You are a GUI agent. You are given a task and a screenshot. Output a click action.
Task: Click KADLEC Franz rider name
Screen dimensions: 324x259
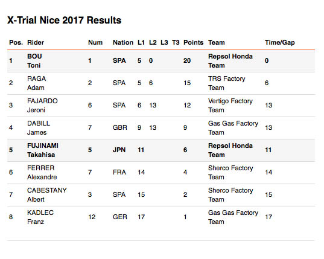pos(40,217)
